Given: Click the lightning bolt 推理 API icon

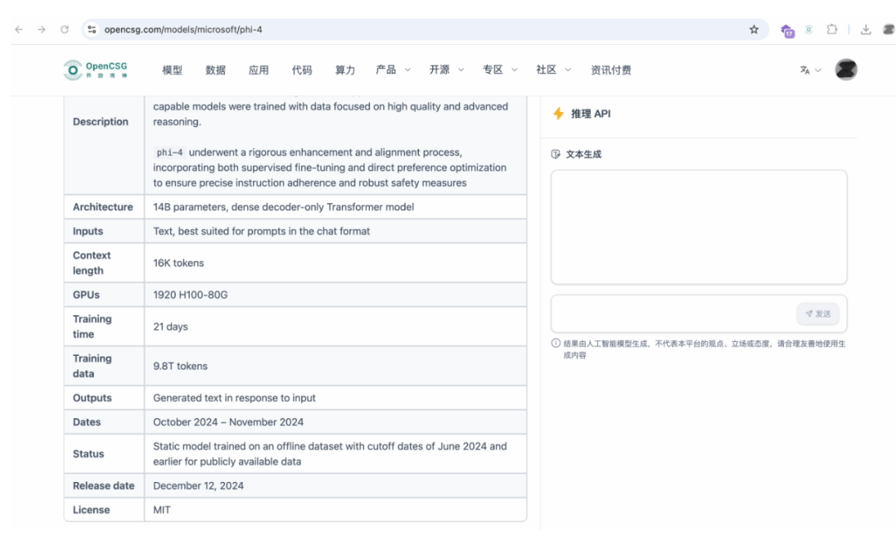Looking at the screenshot, I should pos(558,114).
